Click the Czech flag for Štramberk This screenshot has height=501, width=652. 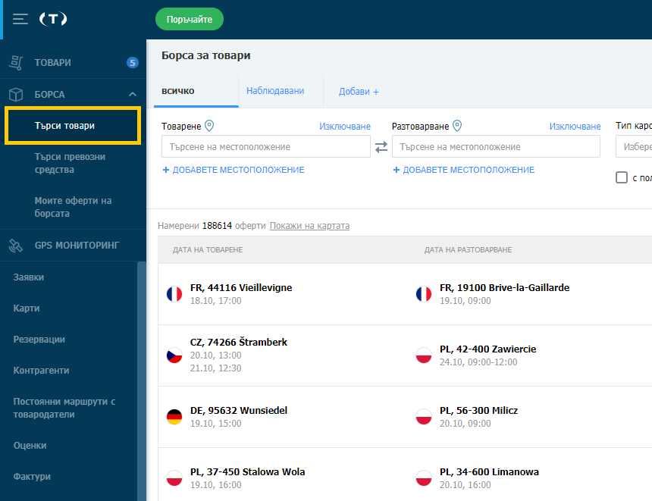click(x=174, y=355)
